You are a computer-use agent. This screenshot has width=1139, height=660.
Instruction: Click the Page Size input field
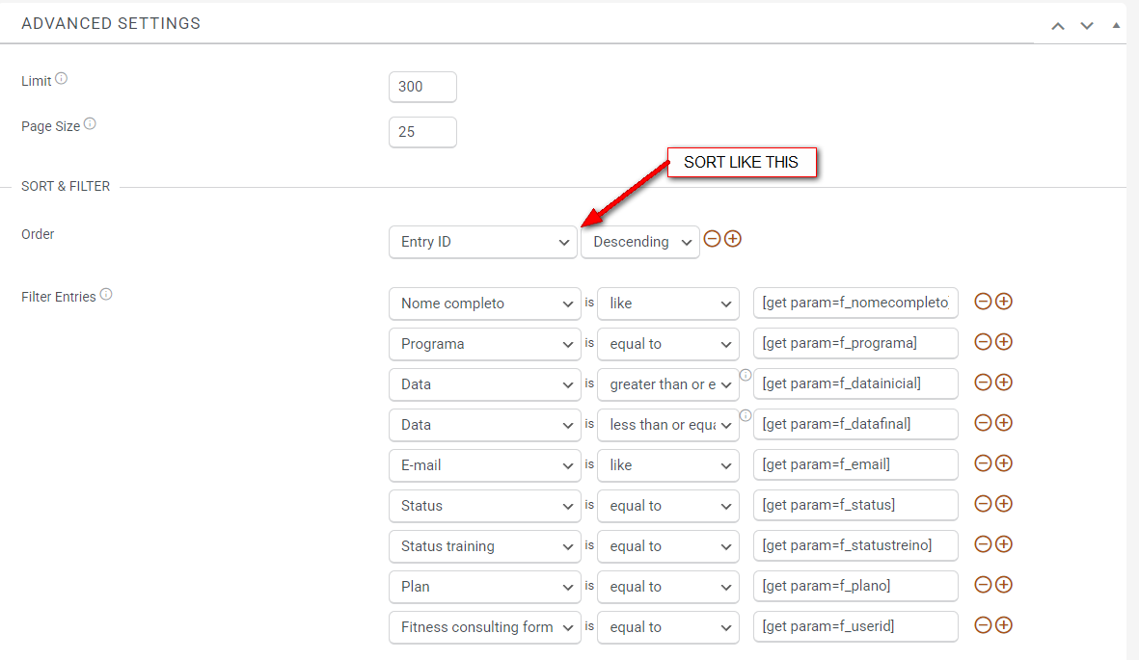click(x=422, y=132)
